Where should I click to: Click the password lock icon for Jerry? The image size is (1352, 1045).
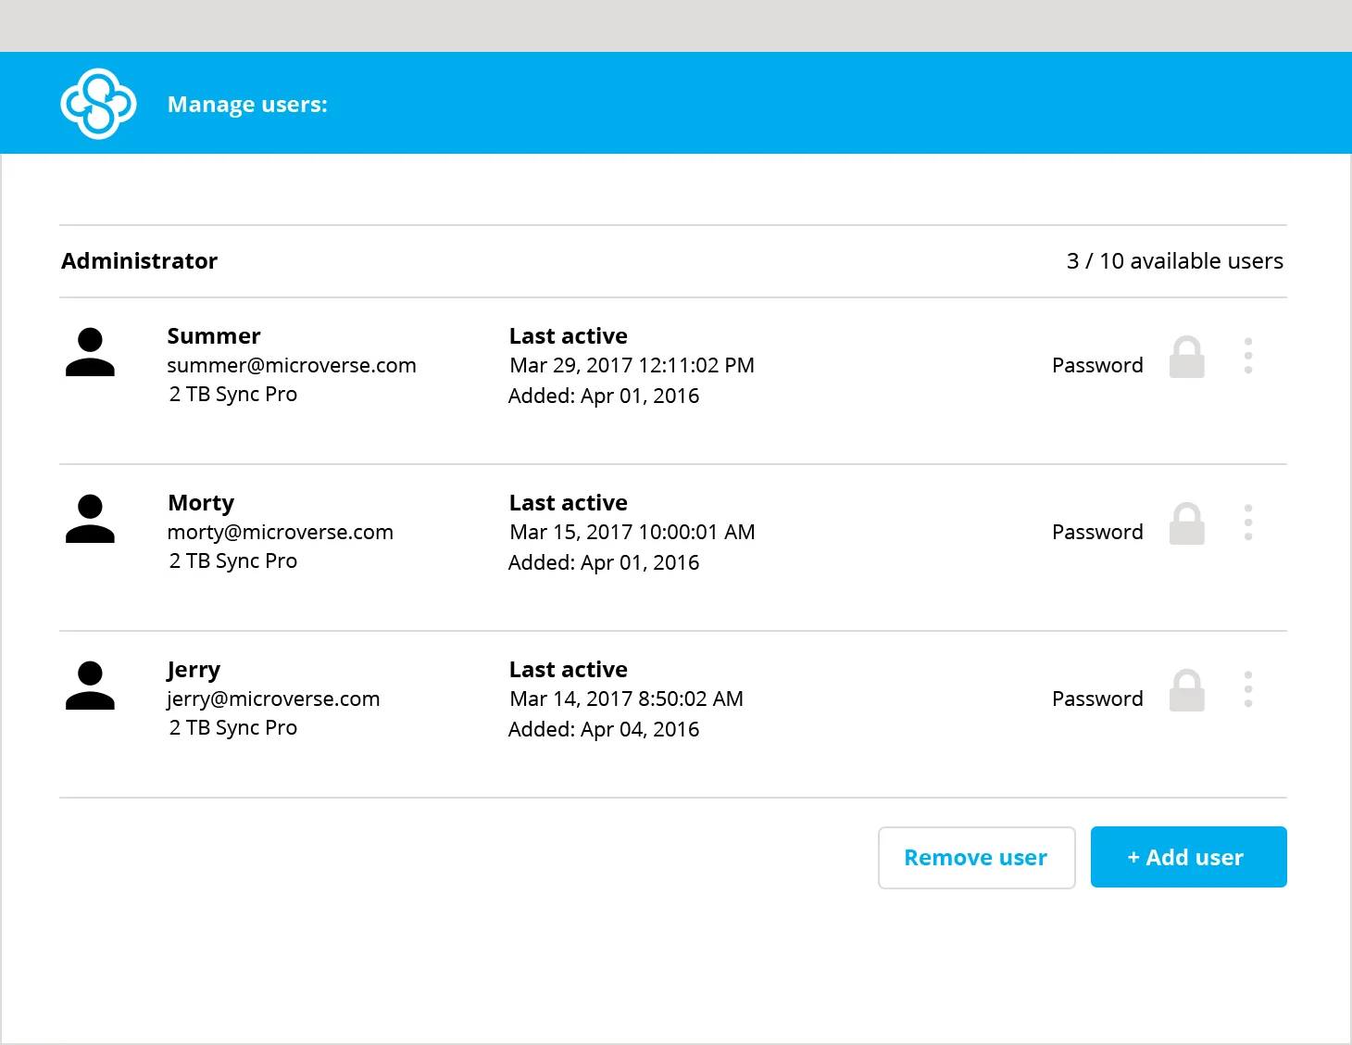1186,691
